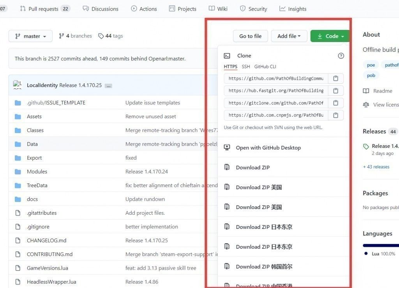Image resolution: width=399 pixels, height=288 pixels.
Task: Click the pob topic tag
Action: tap(371, 76)
